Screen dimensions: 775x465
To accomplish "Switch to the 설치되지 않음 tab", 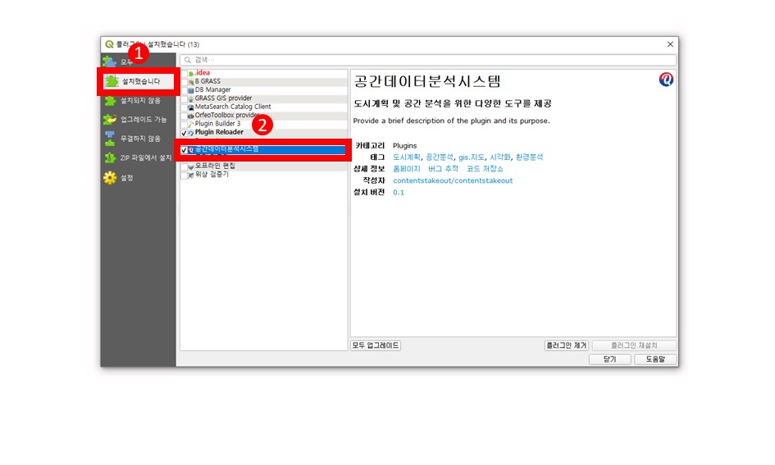I will click(140, 100).
